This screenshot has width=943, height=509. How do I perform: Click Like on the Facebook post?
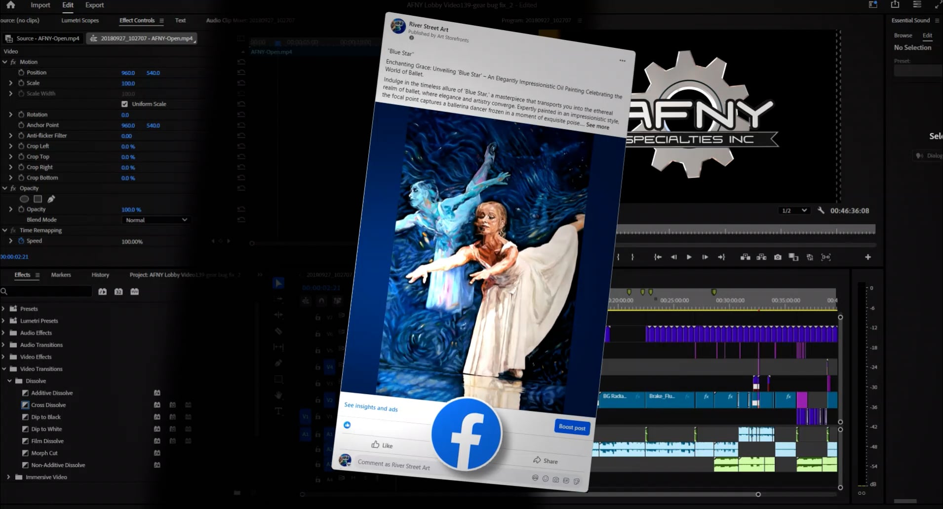point(382,445)
